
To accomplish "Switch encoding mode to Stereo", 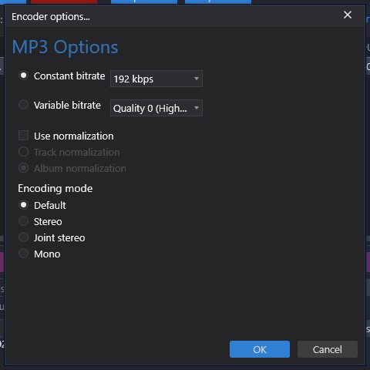I will 23,221.
